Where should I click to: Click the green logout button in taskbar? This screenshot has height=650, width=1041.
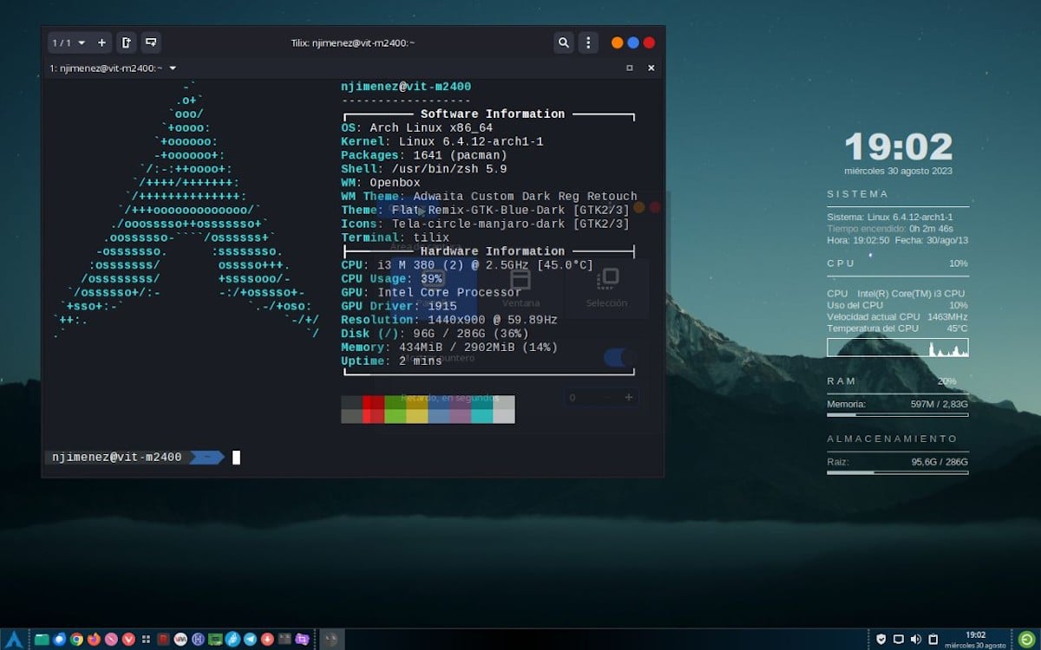click(x=1027, y=640)
